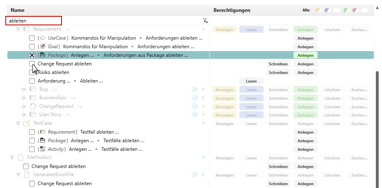Viewport: 382px width, 188px height.
Task: Click the right chevron in the Requirement row
Action: point(203,29)
